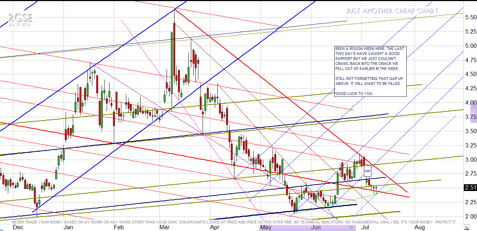Click the Aug label on the timeline
This screenshot has width=477, height=231.
coord(420,227)
